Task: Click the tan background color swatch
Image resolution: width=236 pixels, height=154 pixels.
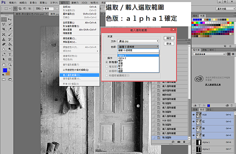Action: (x=8, y=73)
